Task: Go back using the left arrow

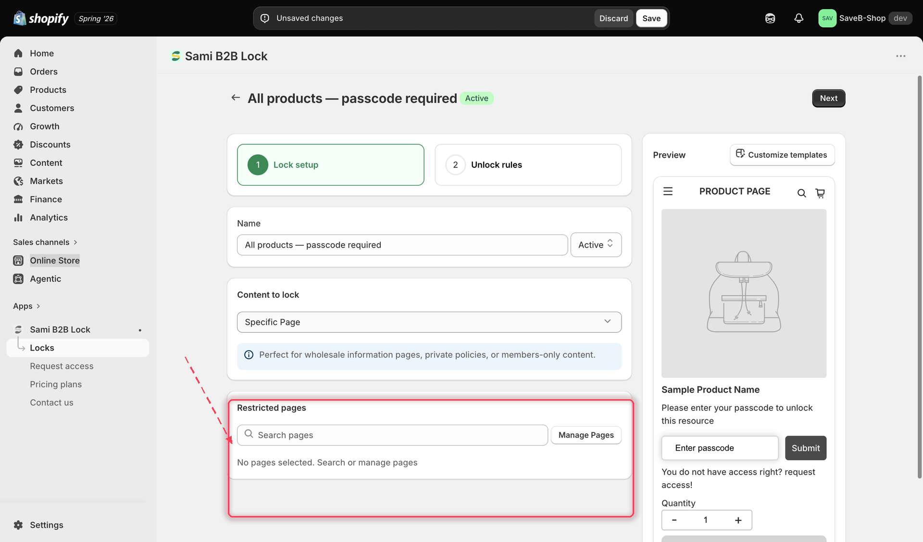Action: (x=236, y=98)
